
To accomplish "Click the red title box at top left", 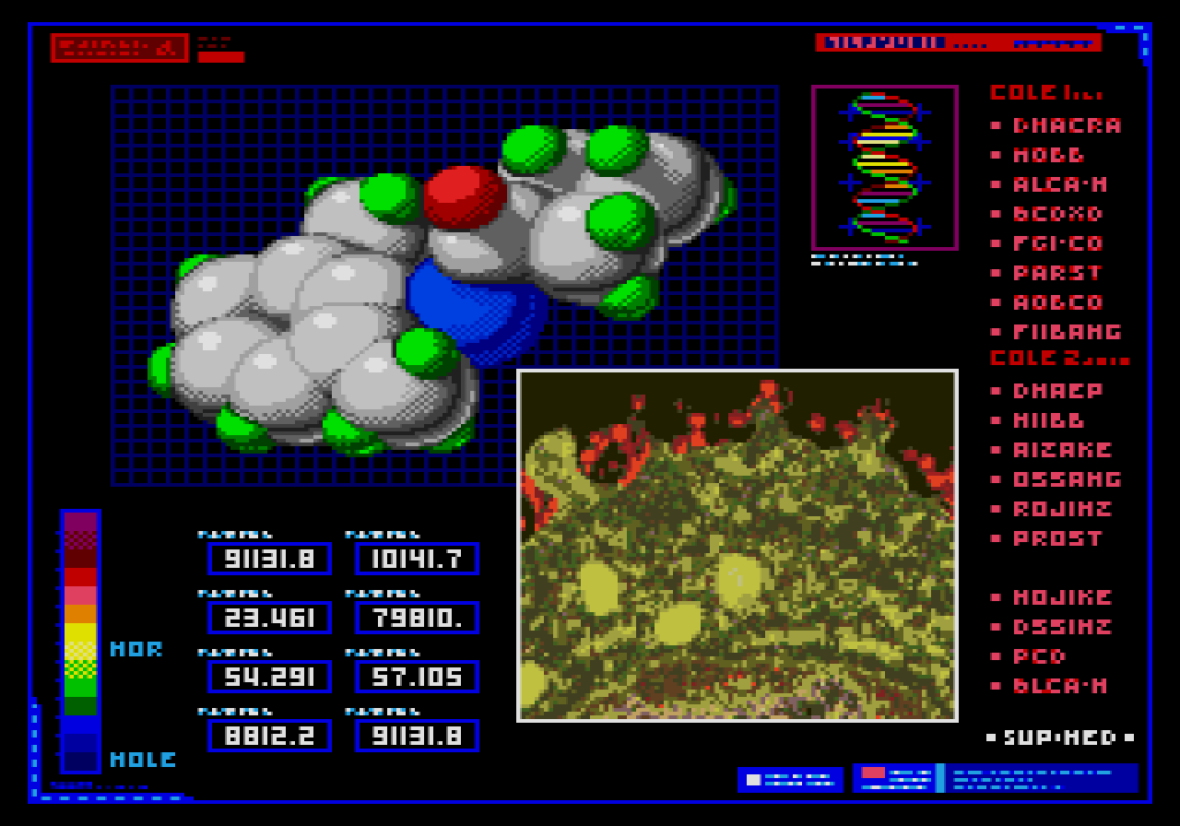I will tap(119, 47).
